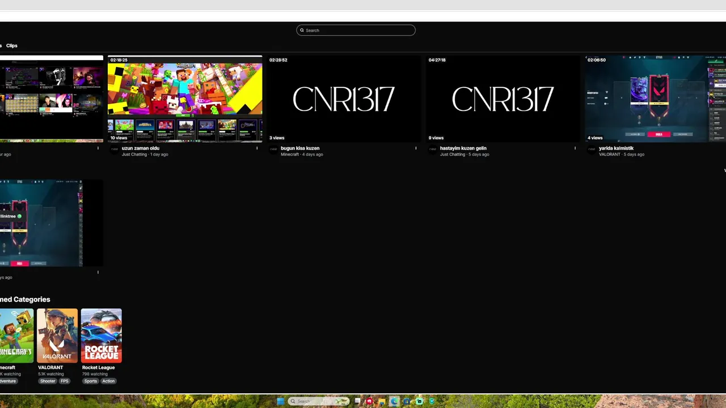Screen dimensions: 726x408
Task: Click 'Just Chatting' under 'uzun zaman oldu'
Action: [134, 154]
